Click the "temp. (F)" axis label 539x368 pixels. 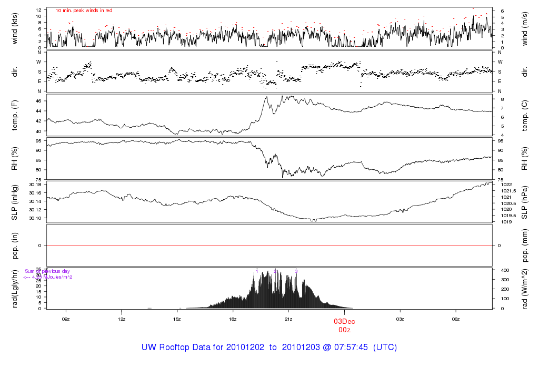tap(14, 115)
